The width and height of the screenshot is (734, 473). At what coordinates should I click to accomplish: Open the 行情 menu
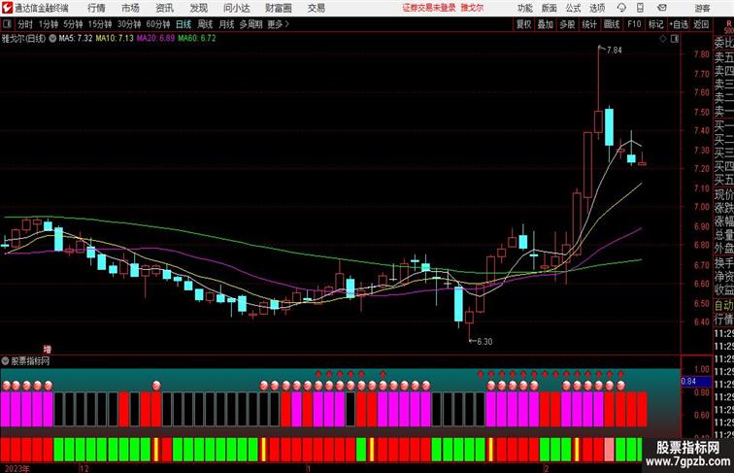[96, 8]
